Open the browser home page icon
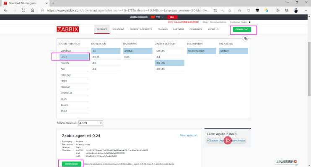This screenshot has height=167, width=311. pyautogui.click(x=32, y=10)
